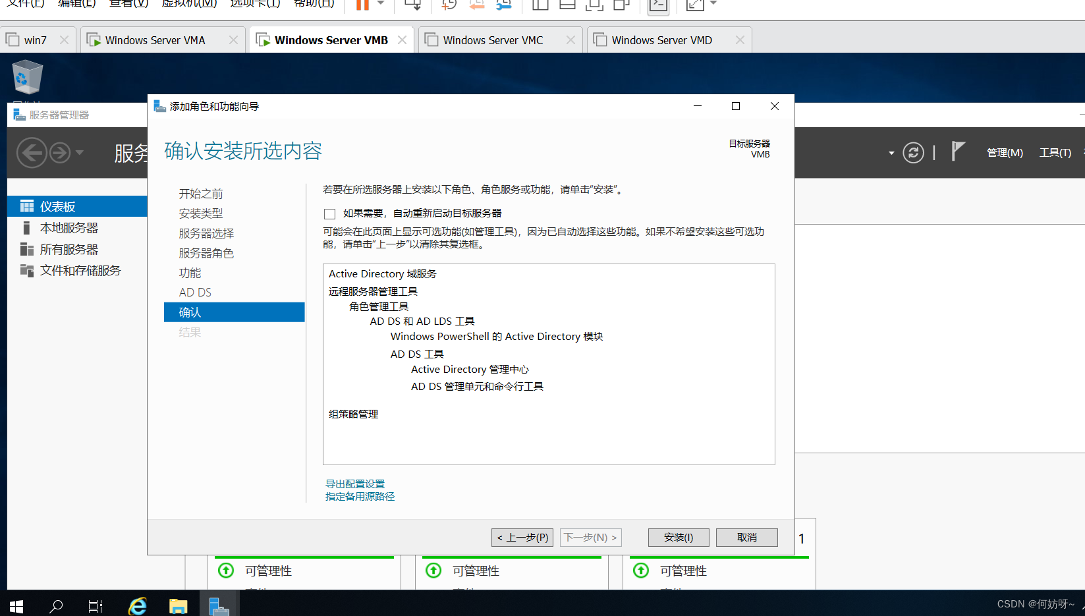Open the Recycle Bin on desktop
The height and width of the screenshot is (616, 1085).
[x=27, y=78]
